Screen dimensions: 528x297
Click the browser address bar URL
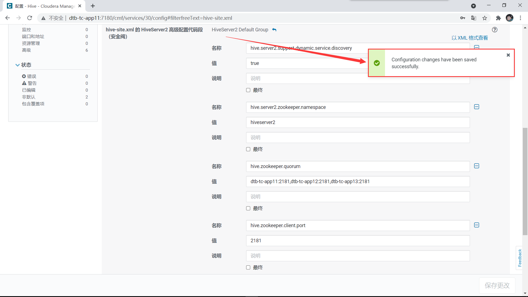coord(150,18)
